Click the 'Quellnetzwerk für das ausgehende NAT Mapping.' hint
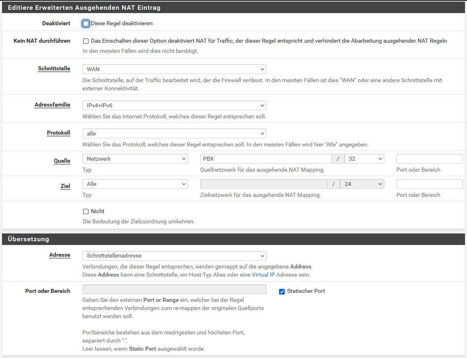This screenshot has width=467, height=358. pos(262,170)
